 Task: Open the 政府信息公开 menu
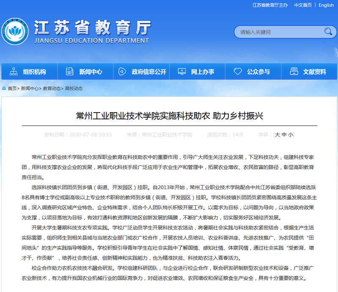[x=142, y=72]
